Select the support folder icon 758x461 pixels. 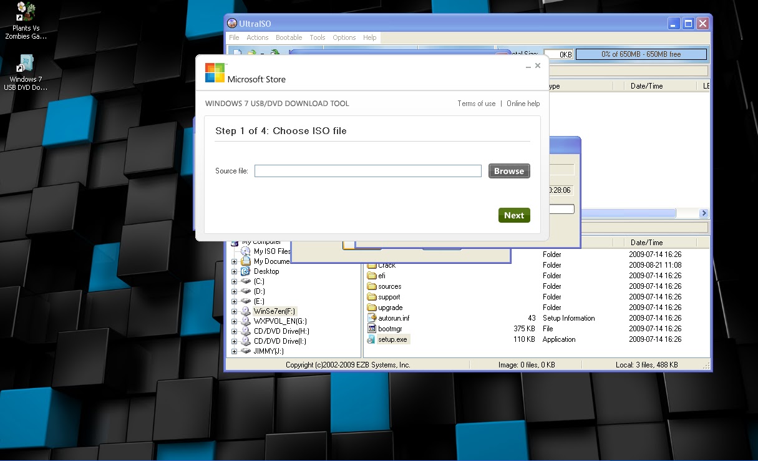372,297
